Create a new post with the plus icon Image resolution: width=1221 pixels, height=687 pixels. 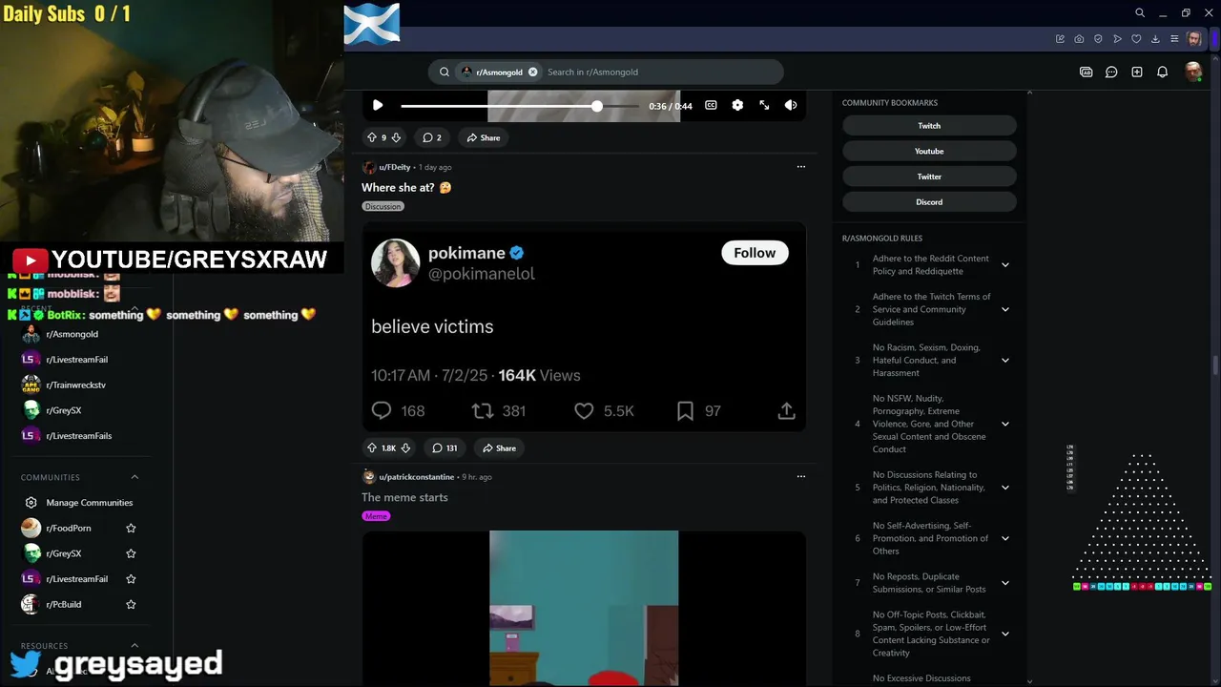pyautogui.click(x=1137, y=72)
